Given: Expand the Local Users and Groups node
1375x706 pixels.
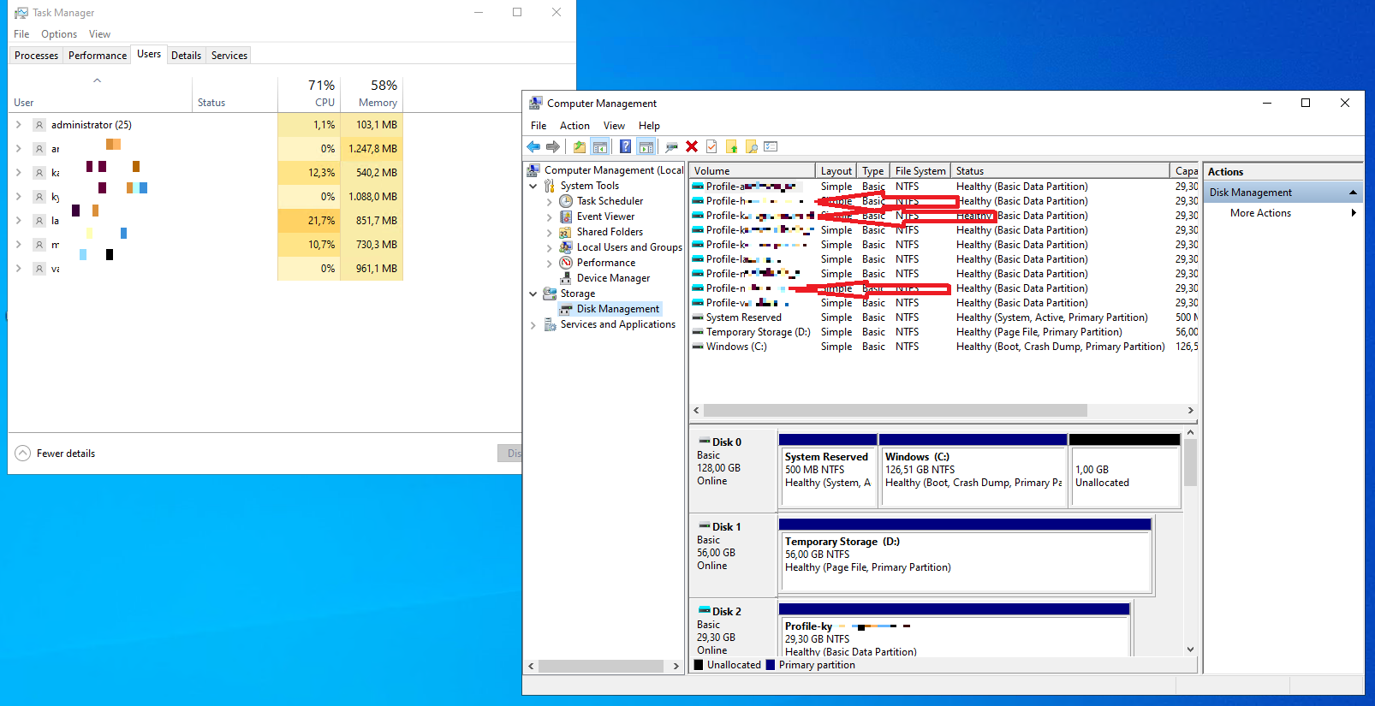Looking at the screenshot, I should pos(550,247).
